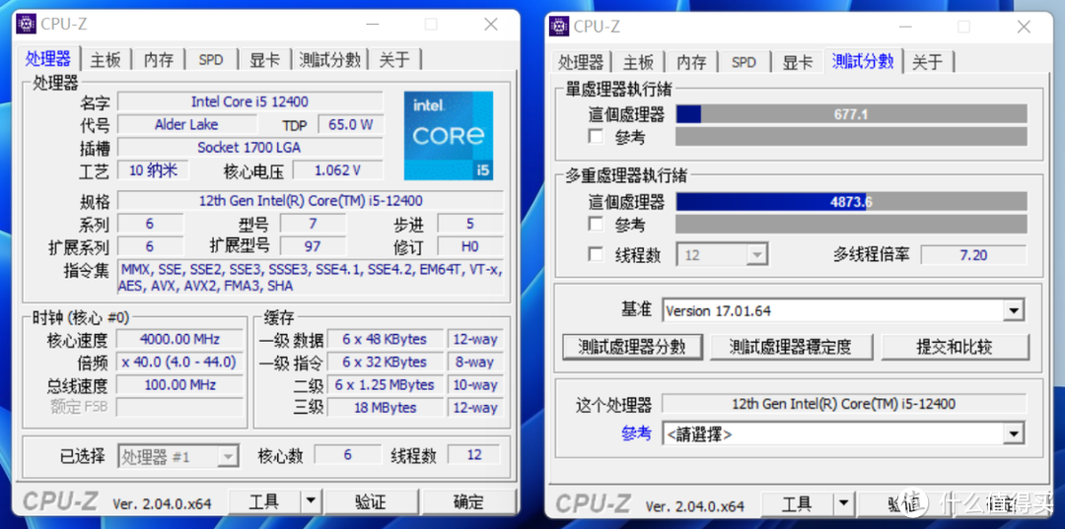Click the 修订 value H0
This screenshot has width=1065, height=529.
470,246
